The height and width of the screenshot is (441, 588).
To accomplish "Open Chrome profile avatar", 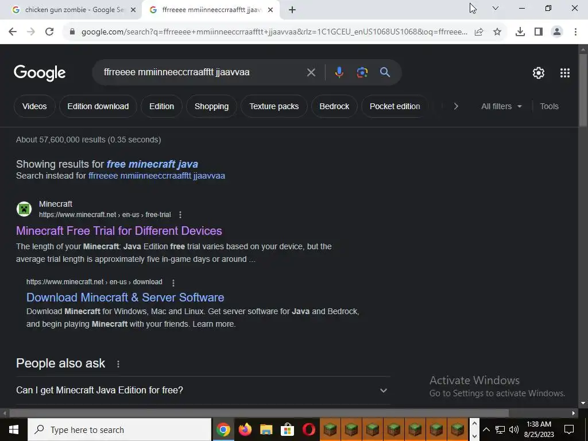I will [x=557, y=32].
